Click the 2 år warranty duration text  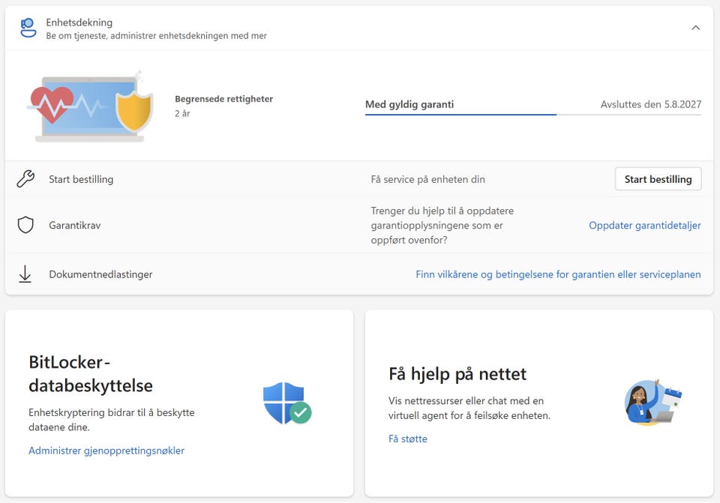(x=182, y=113)
